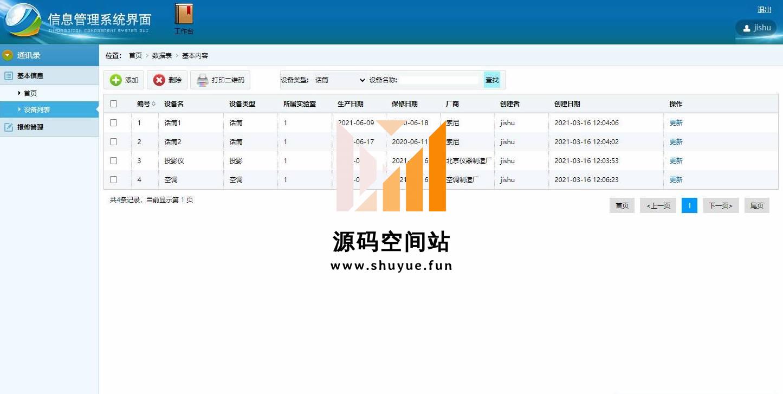
Task: Click the 话筒1 device name cell
Action: pyautogui.click(x=173, y=123)
